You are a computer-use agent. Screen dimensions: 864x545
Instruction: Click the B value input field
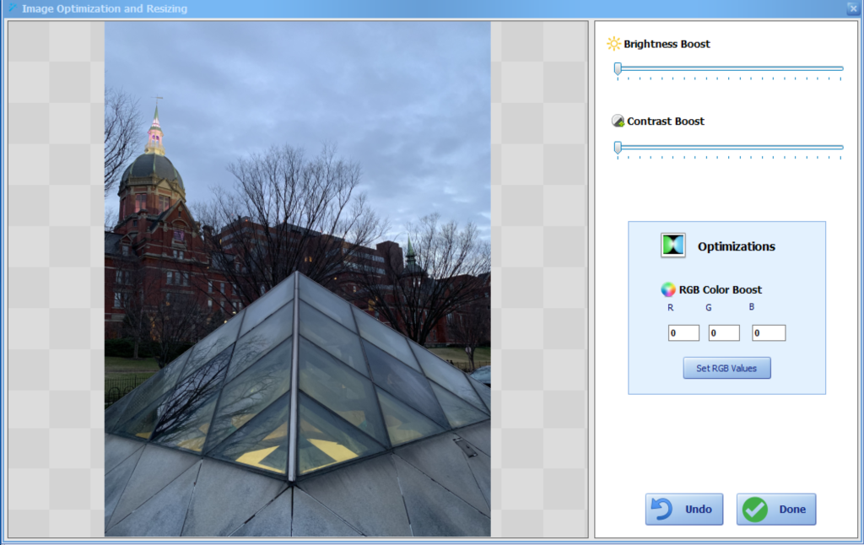[768, 333]
